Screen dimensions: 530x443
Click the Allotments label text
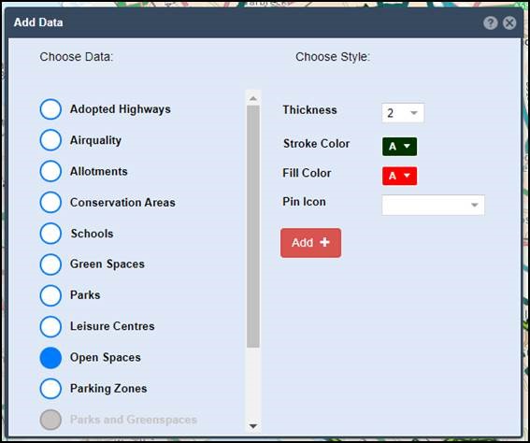(x=99, y=171)
